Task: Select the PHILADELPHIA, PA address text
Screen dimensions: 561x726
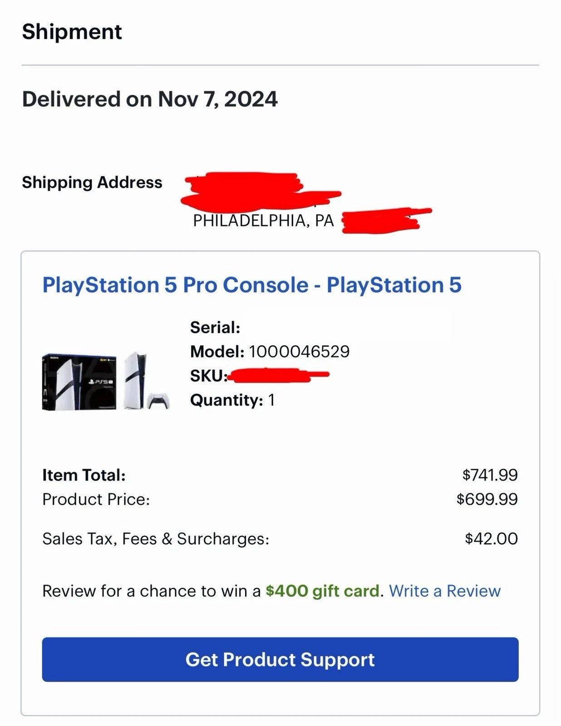Action: (262, 221)
